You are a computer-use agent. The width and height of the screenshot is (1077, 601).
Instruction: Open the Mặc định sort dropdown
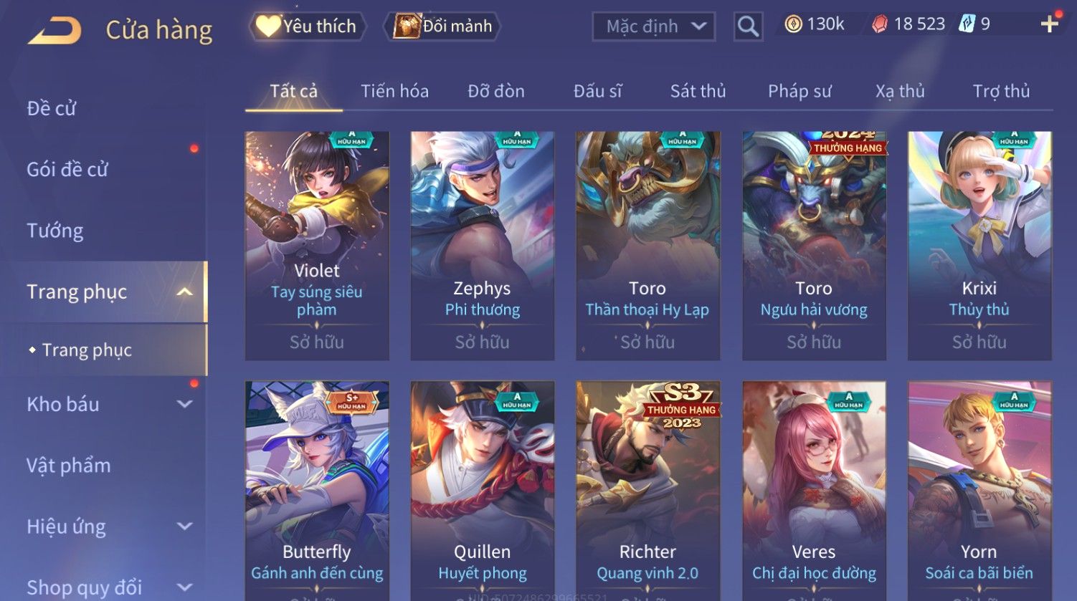pos(654,27)
